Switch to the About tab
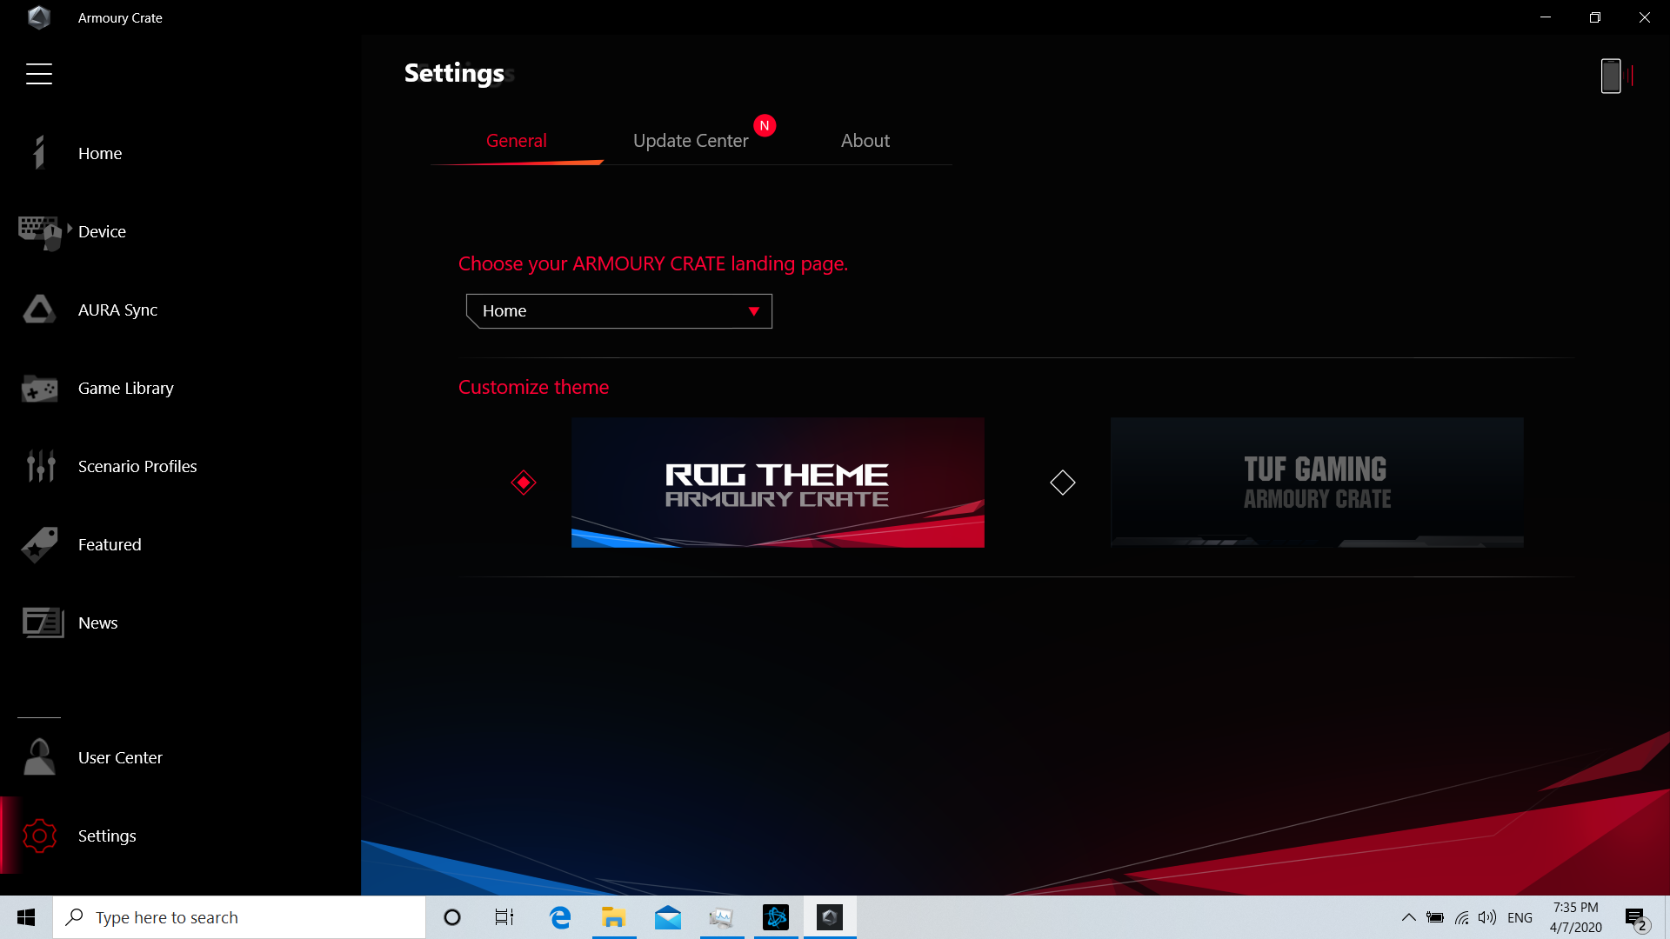 865,141
